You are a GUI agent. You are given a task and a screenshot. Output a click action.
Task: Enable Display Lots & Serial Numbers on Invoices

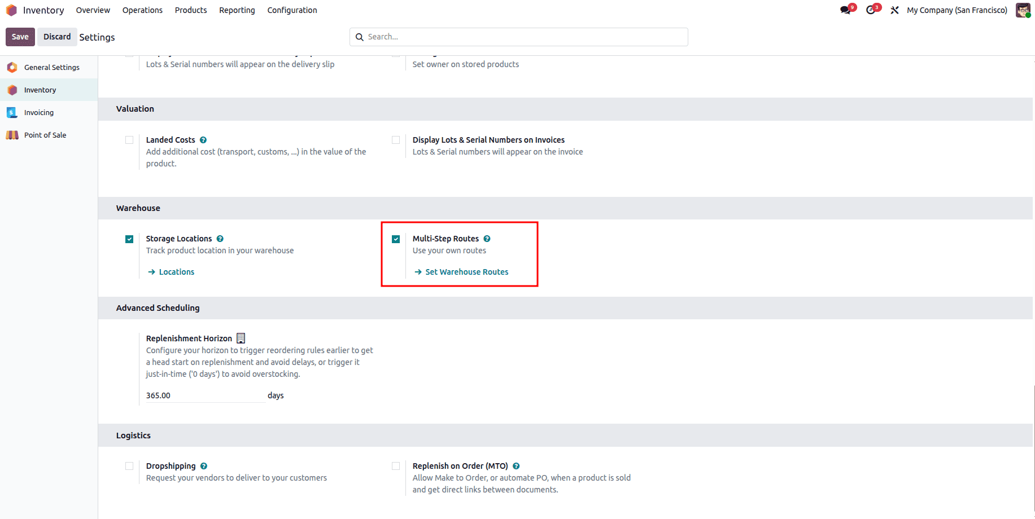coord(396,140)
